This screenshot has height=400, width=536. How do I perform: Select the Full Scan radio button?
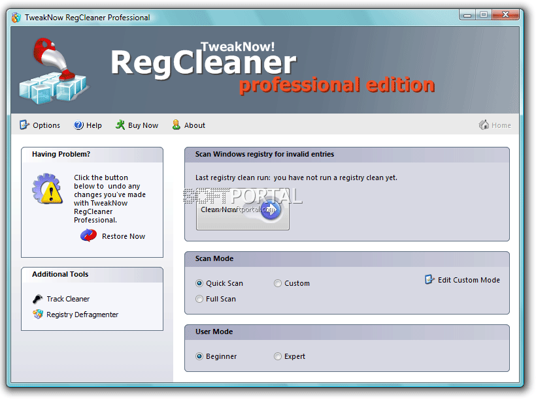pyautogui.click(x=199, y=299)
